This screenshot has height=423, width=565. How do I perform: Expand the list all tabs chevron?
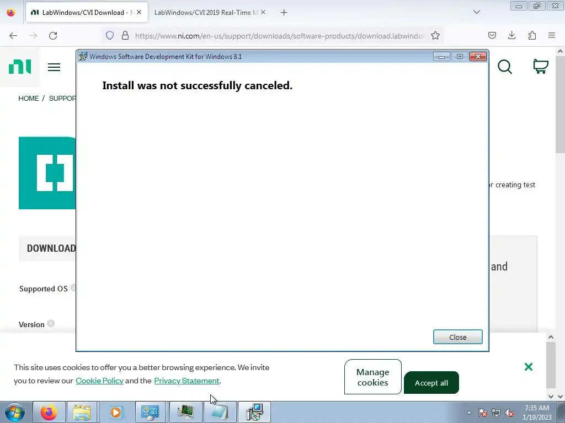point(477,12)
